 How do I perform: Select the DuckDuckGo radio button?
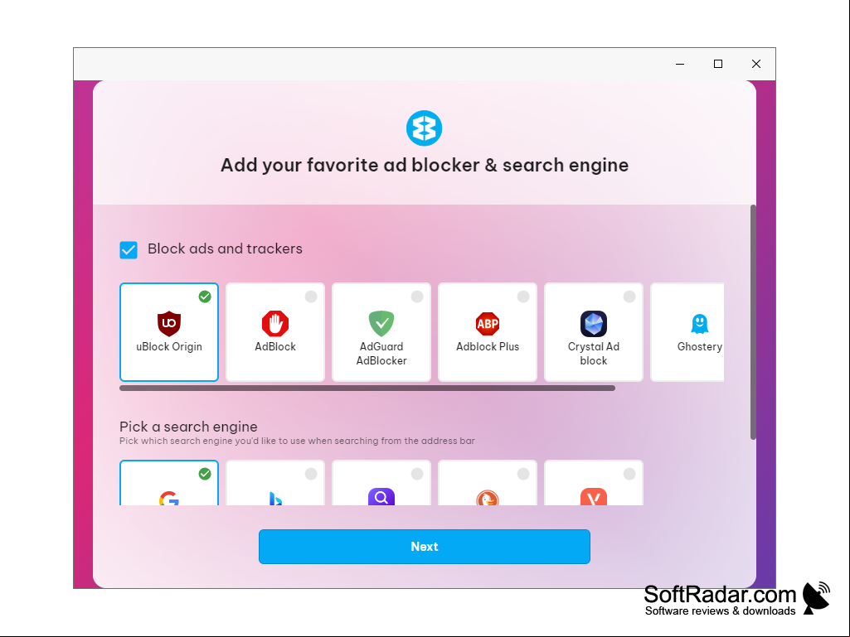(x=523, y=474)
